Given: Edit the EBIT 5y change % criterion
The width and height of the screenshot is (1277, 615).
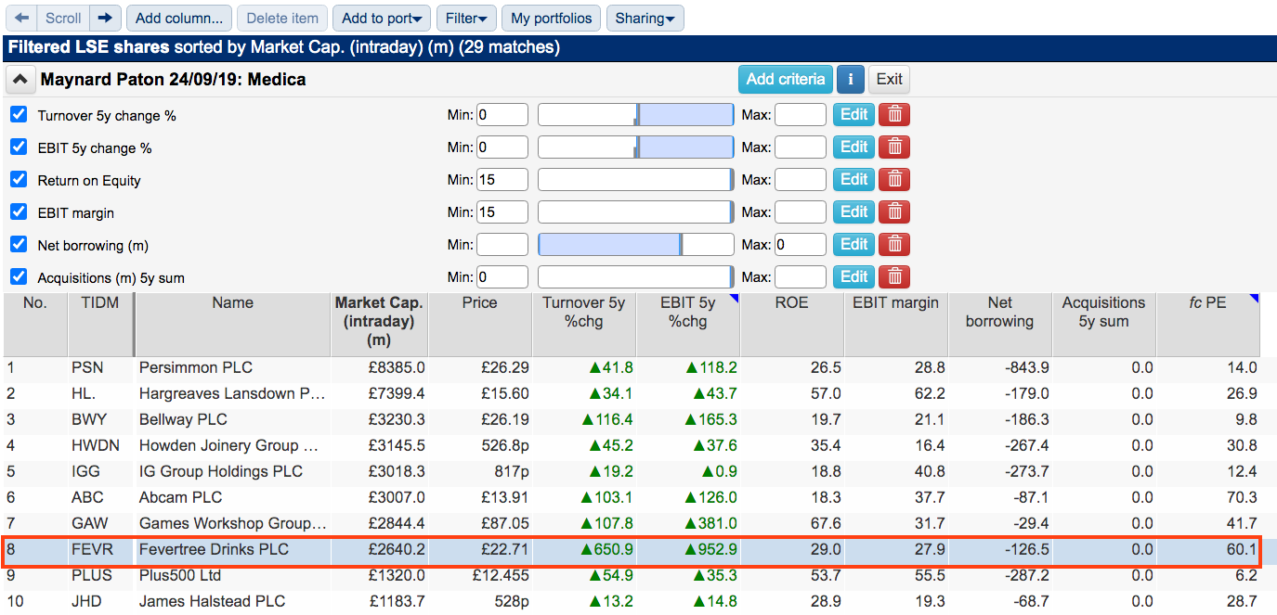Looking at the screenshot, I should pos(854,147).
